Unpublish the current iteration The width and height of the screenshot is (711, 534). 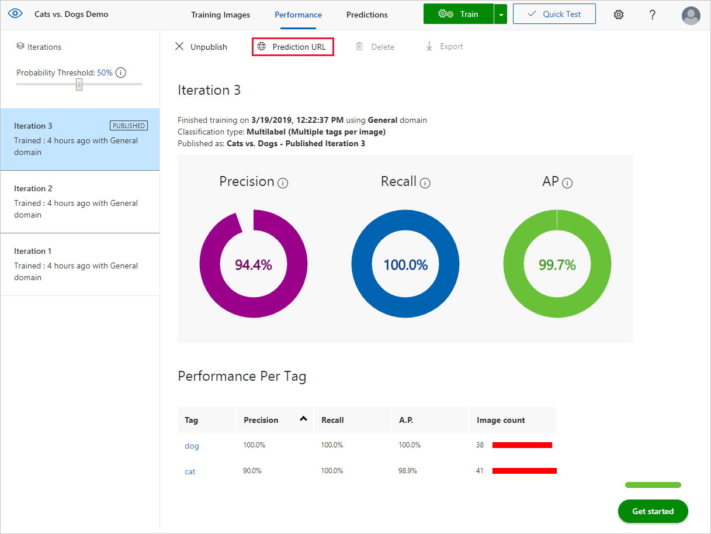pos(201,46)
